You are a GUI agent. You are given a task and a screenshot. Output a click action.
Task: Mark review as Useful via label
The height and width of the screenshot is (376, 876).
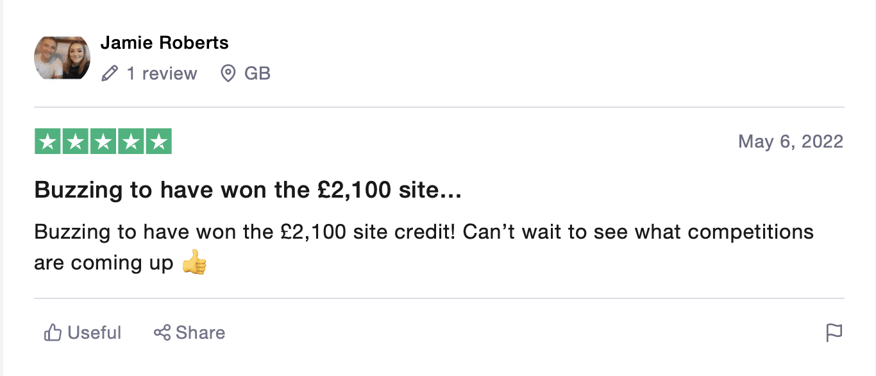tap(94, 332)
